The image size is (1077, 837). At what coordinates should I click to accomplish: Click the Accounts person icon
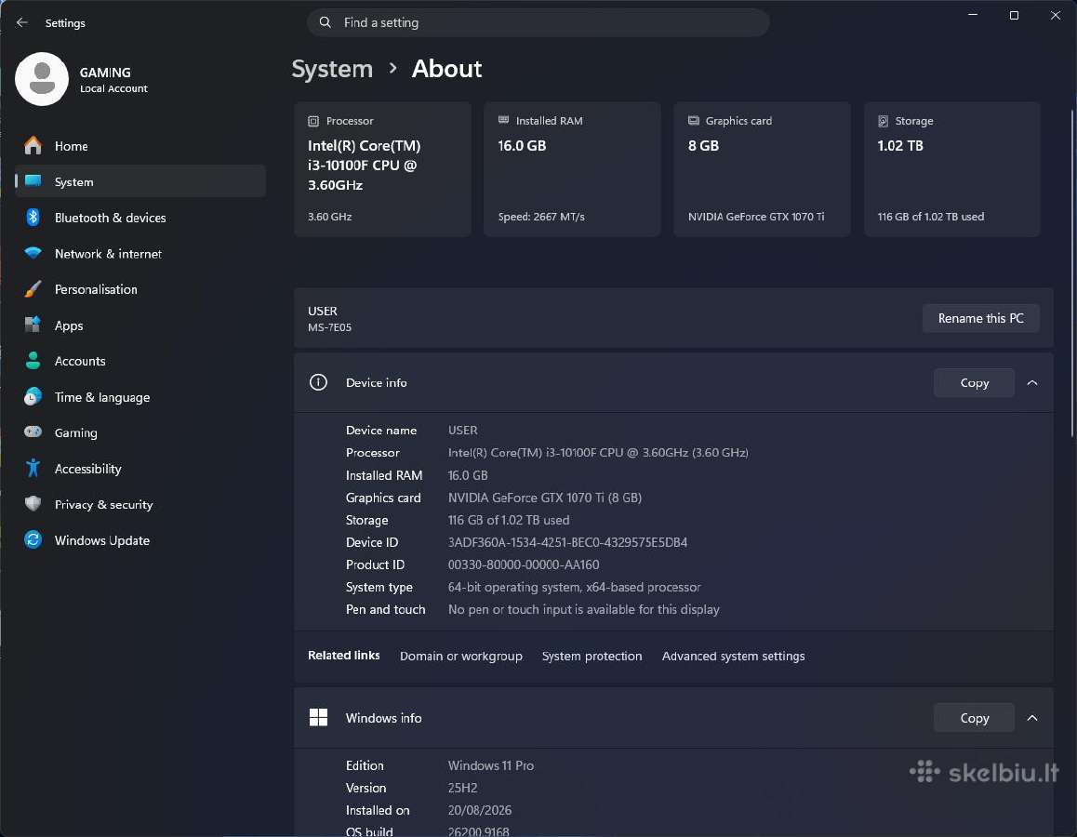point(33,361)
